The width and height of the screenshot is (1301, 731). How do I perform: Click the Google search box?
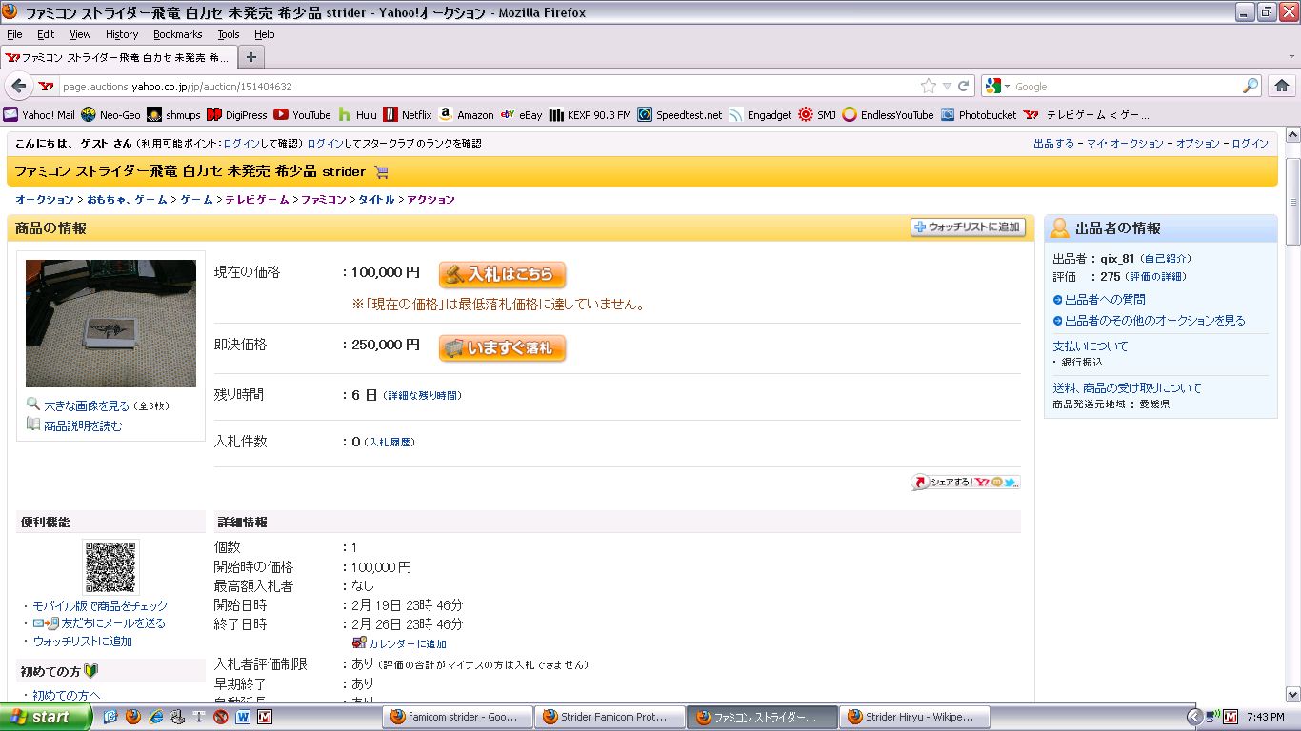click(x=1127, y=86)
